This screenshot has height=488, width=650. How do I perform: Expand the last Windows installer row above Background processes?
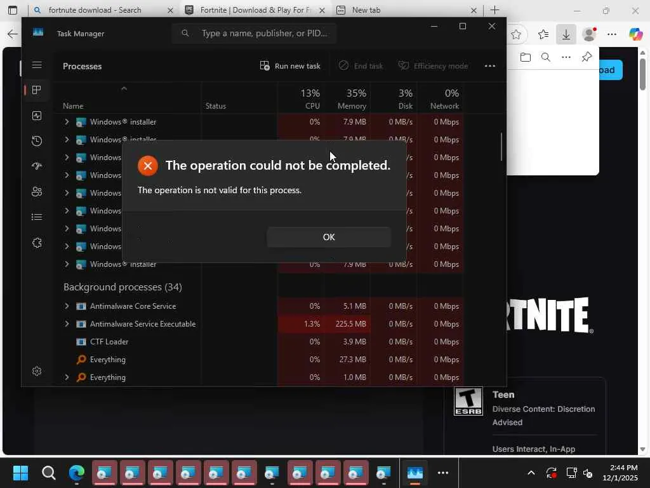(x=67, y=264)
